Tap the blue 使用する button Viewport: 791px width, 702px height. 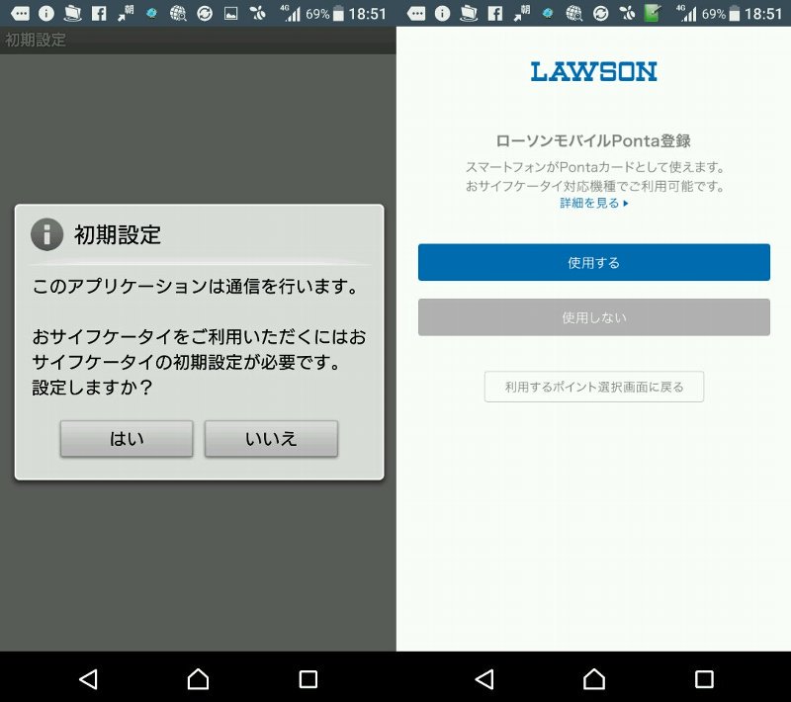click(594, 262)
